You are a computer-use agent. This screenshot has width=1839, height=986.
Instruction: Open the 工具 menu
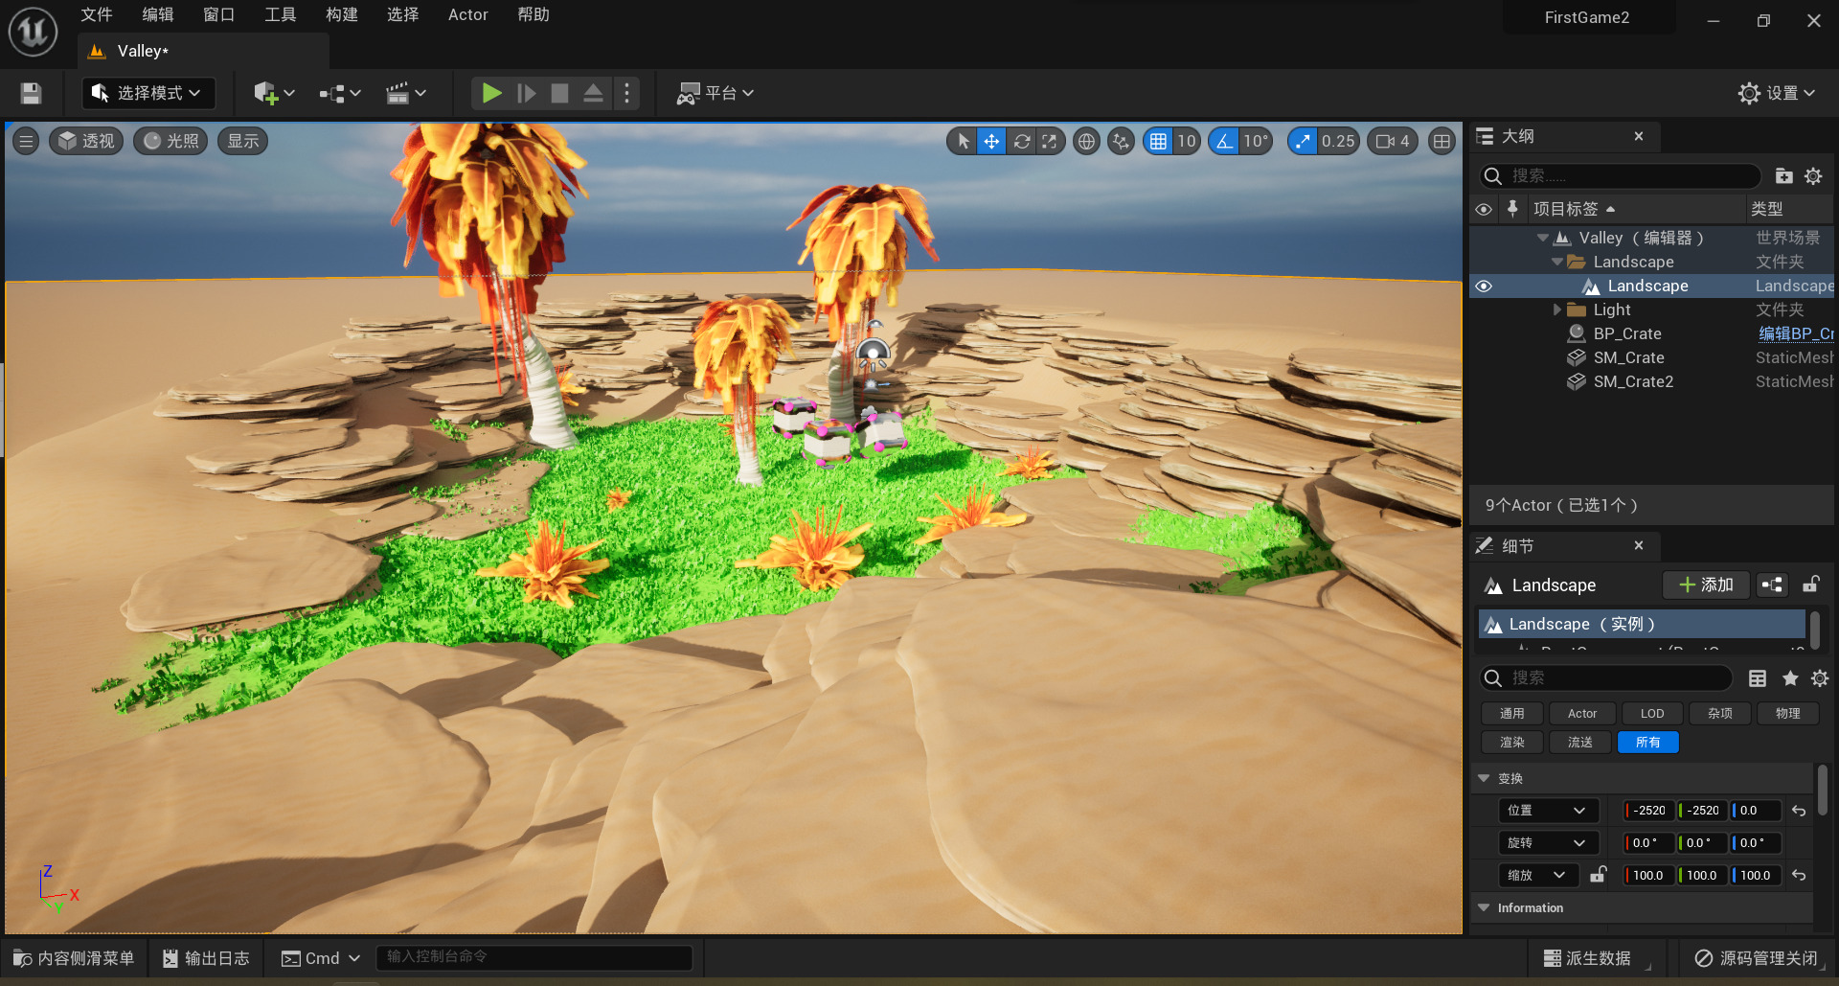point(281,14)
